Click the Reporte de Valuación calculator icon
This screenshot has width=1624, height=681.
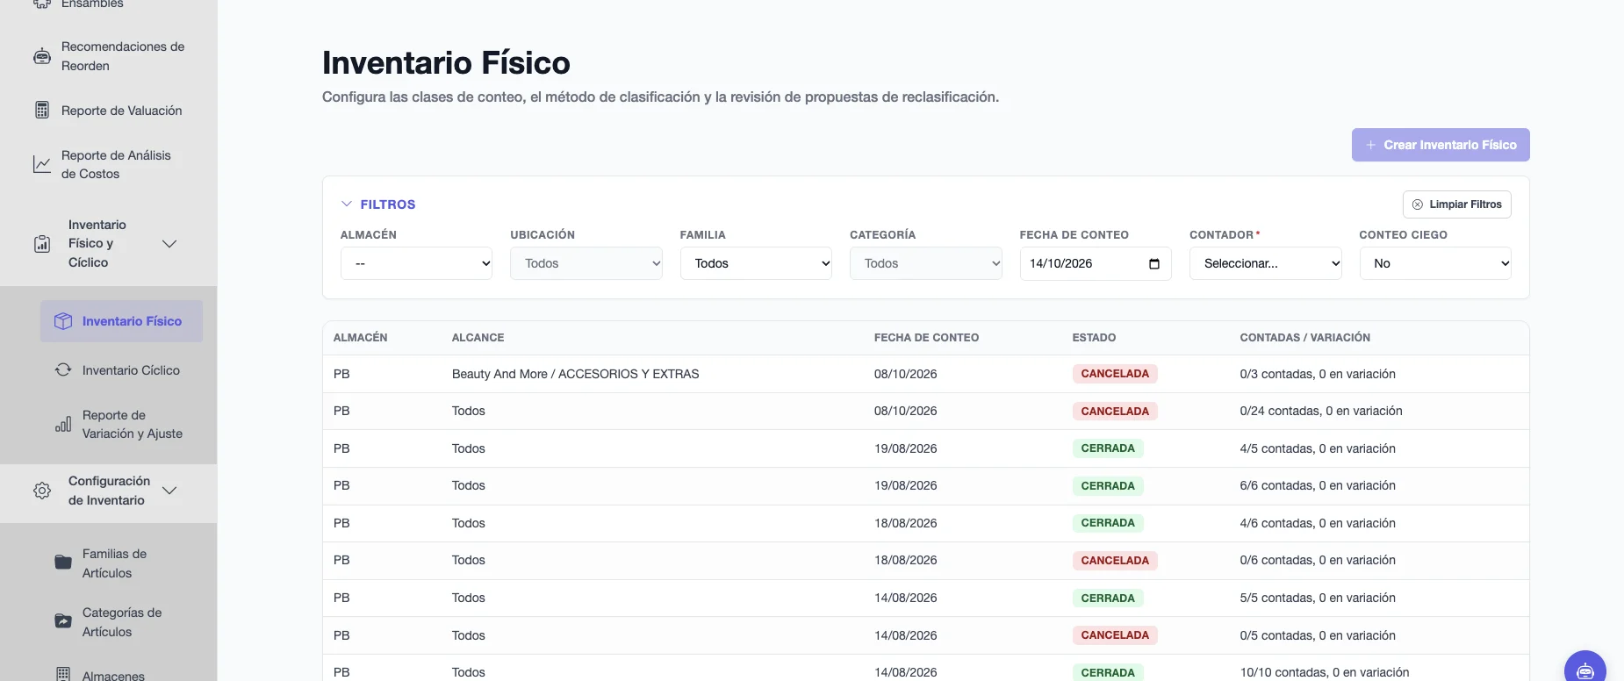tap(42, 111)
